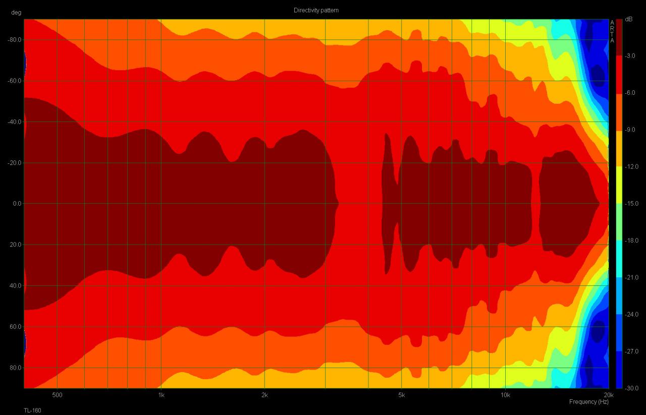Click the TL-160 label below the chart
This screenshot has width=646, height=415.
pyautogui.click(x=32, y=410)
